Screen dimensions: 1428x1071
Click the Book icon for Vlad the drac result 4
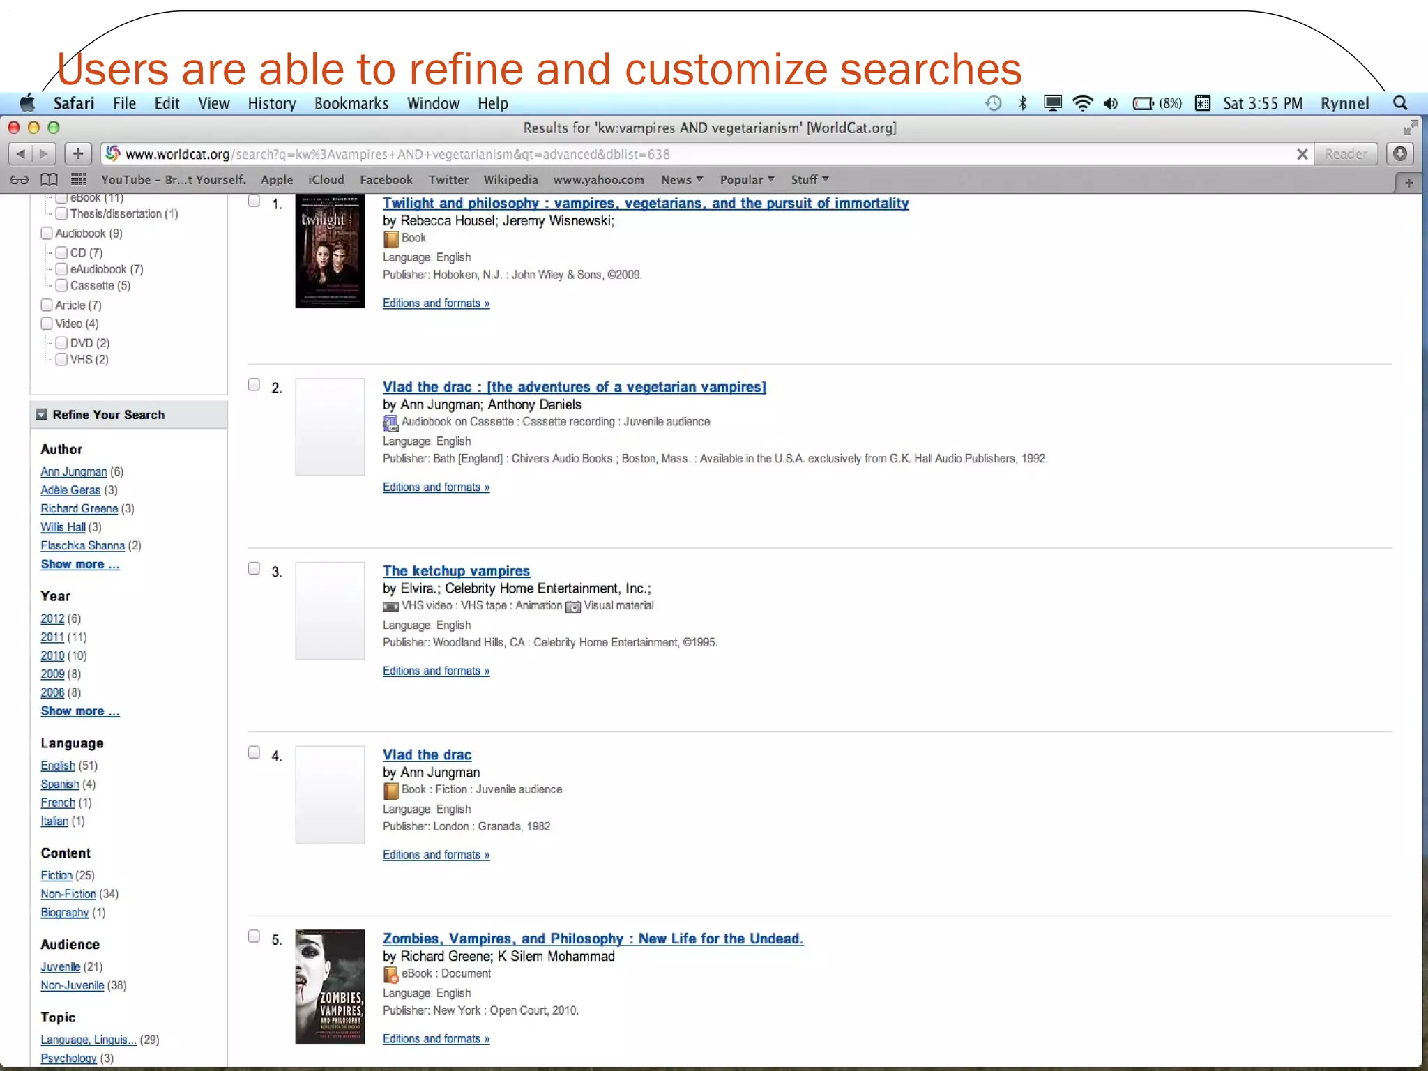(391, 791)
